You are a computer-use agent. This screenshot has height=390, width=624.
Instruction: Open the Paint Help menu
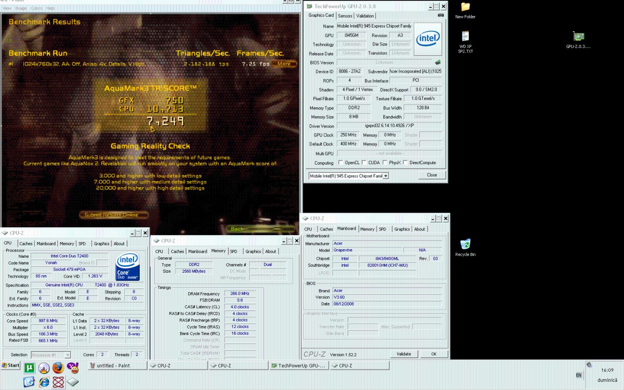[50, 8]
